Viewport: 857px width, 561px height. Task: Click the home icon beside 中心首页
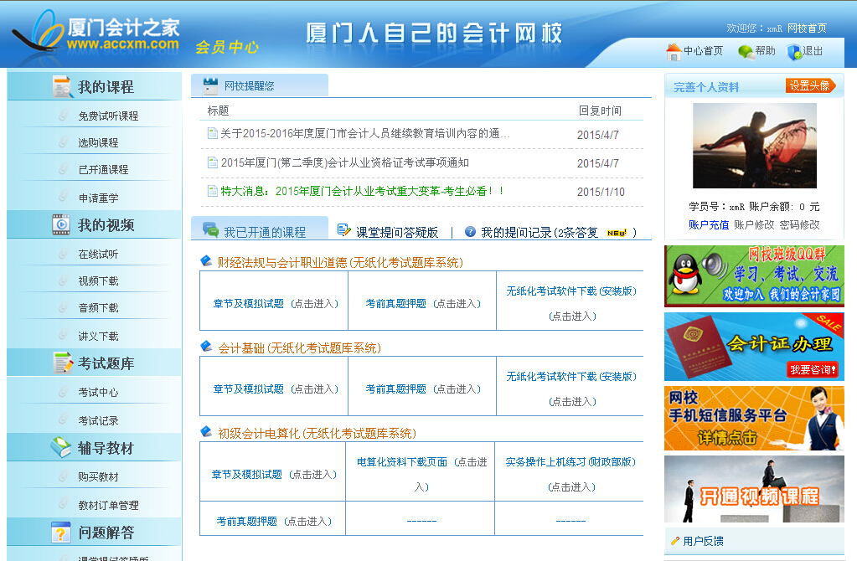[x=674, y=52]
